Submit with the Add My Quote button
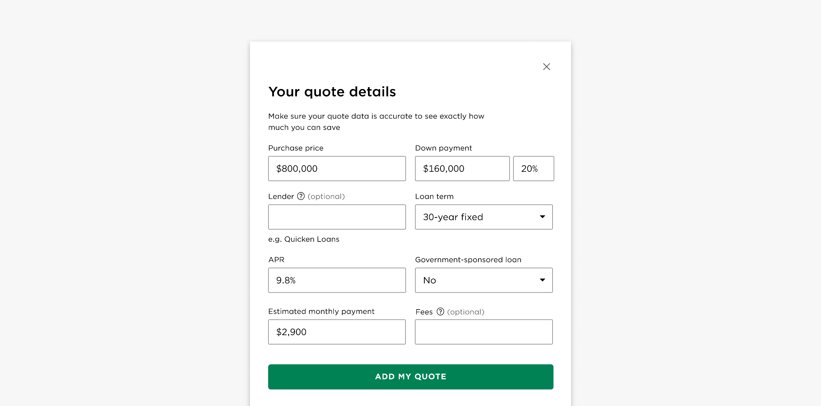This screenshot has width=821, height=406. [x=410, y=376]
